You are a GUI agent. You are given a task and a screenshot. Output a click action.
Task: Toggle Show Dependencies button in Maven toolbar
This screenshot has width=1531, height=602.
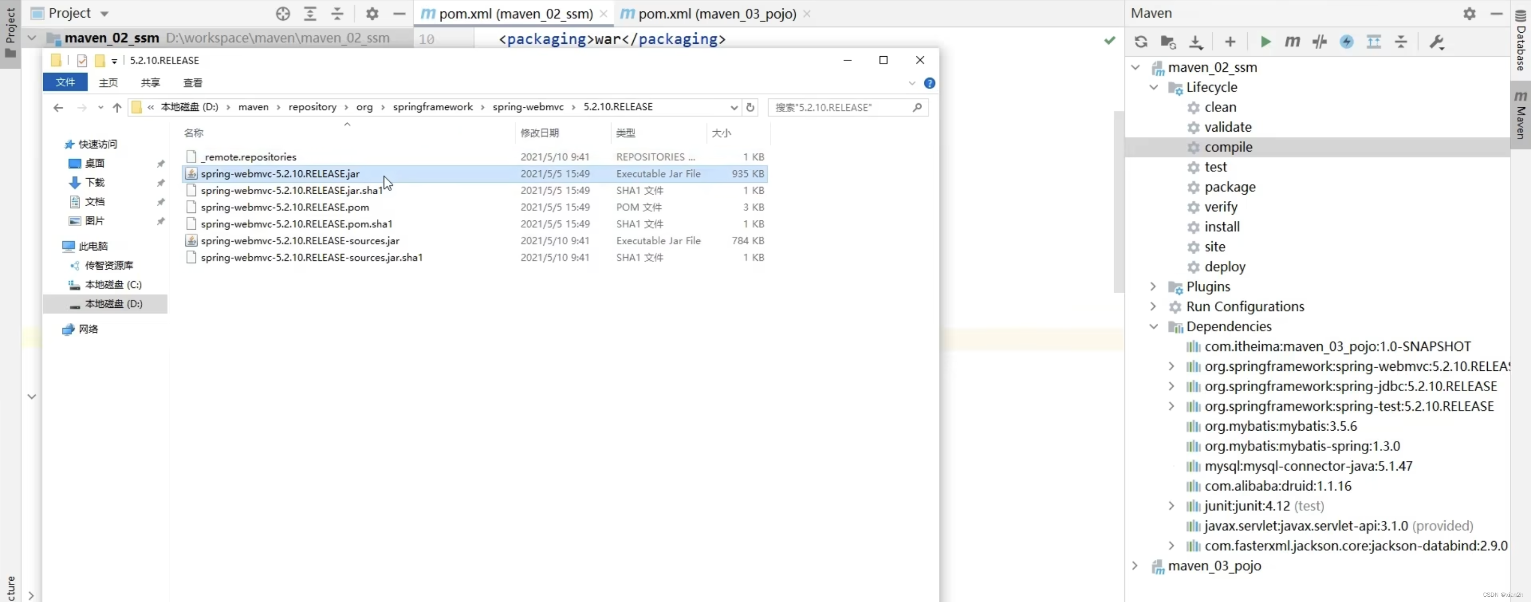coord(1374,42)
